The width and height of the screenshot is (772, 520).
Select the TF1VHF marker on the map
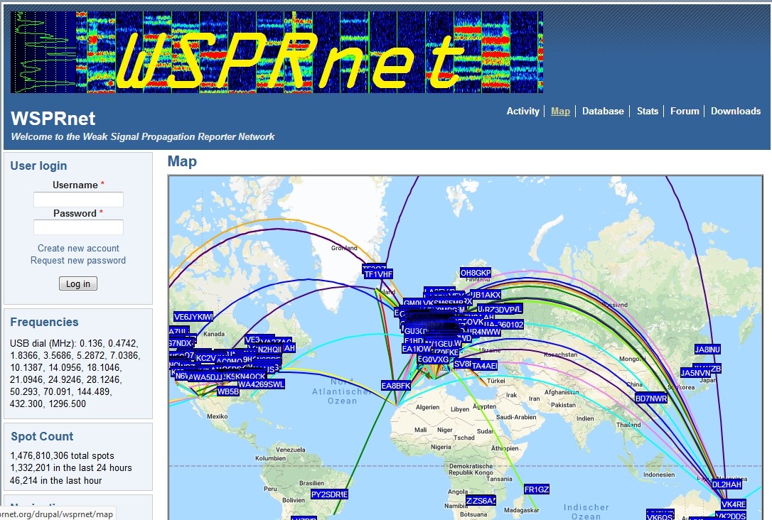pos(376,272)
